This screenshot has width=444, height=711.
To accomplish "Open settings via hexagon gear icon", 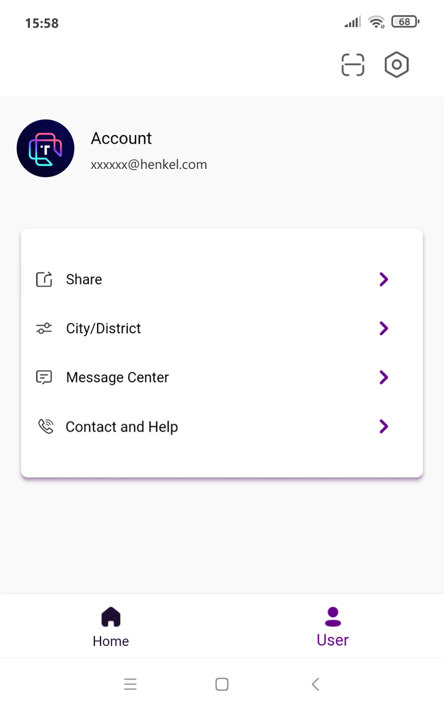I will click(x=396, y=65).
